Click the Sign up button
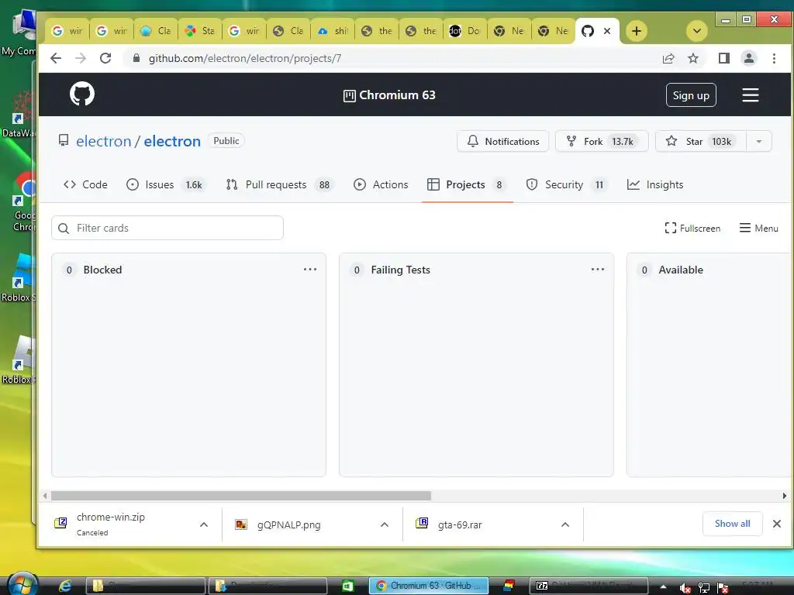 [691, 95]
